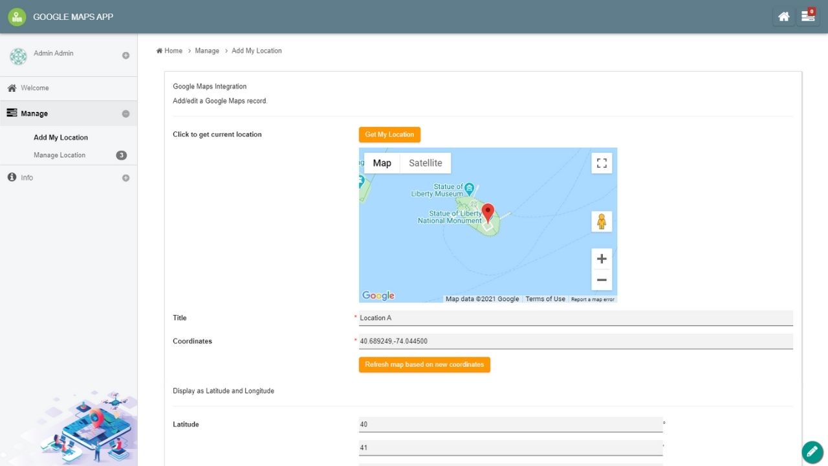This screenshot has width=828, height=466.
Task: Switch map to Satellite view
Action: [426, 163]
